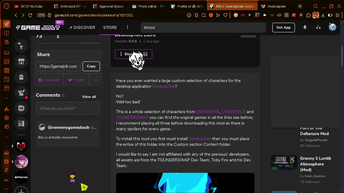Image resolution: width=344 pixels, height=193 pixels.
Task: Open the three-dot menu next to STORE
Action: [x=127, y=27]
